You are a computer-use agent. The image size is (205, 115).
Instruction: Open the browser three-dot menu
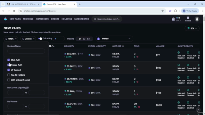coord(202,11)
